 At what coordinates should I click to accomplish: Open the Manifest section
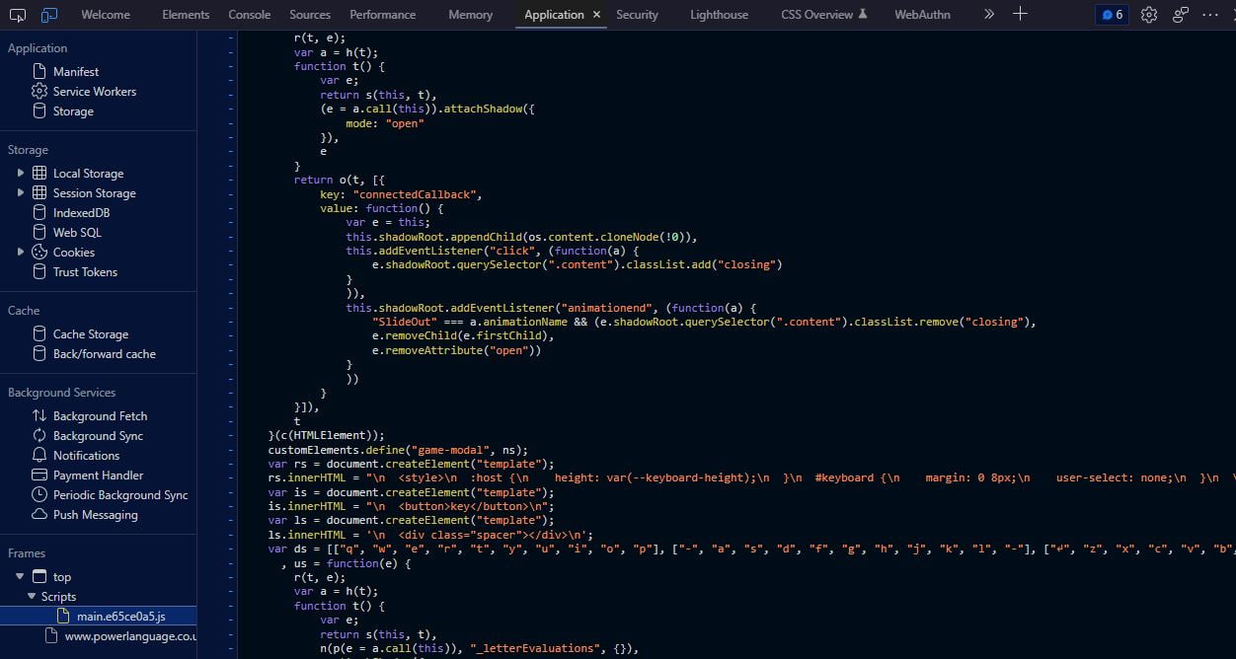(76, 72)
